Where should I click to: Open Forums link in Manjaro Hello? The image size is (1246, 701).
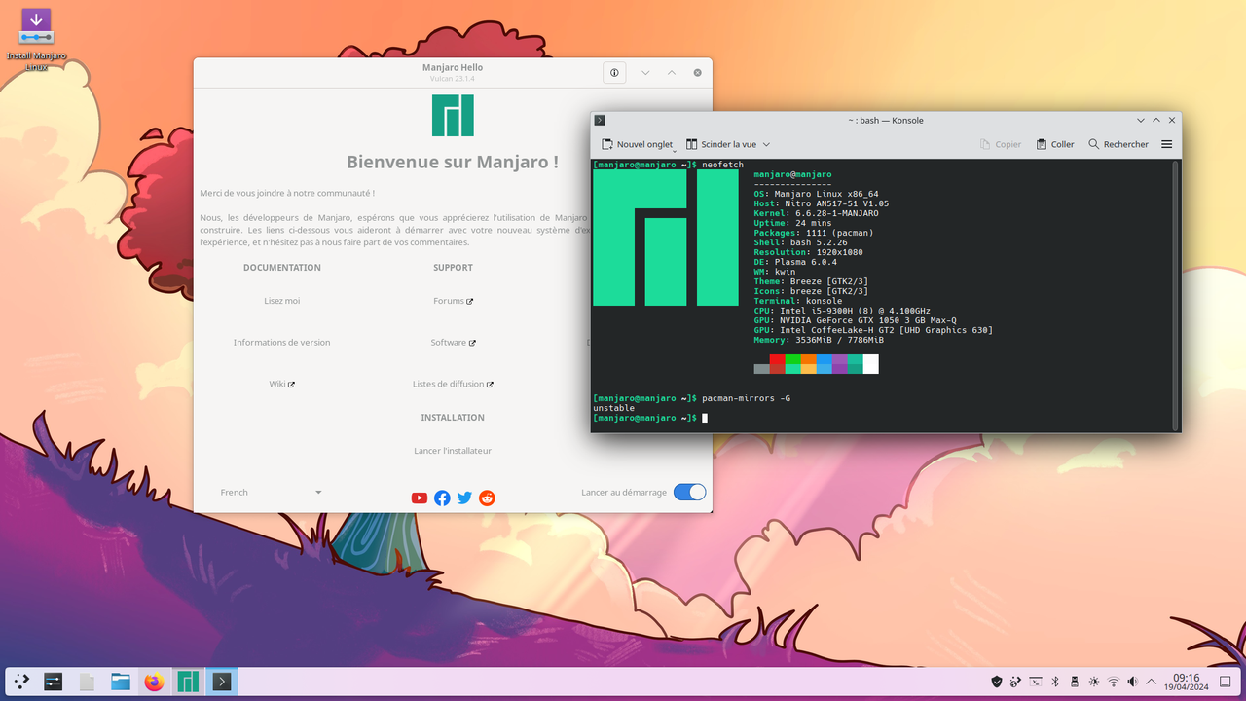(452, 301)
